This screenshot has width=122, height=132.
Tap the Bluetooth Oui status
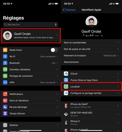click(54, 63)
